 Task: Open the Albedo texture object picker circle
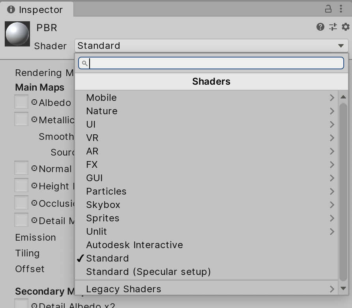pos(35,102)
